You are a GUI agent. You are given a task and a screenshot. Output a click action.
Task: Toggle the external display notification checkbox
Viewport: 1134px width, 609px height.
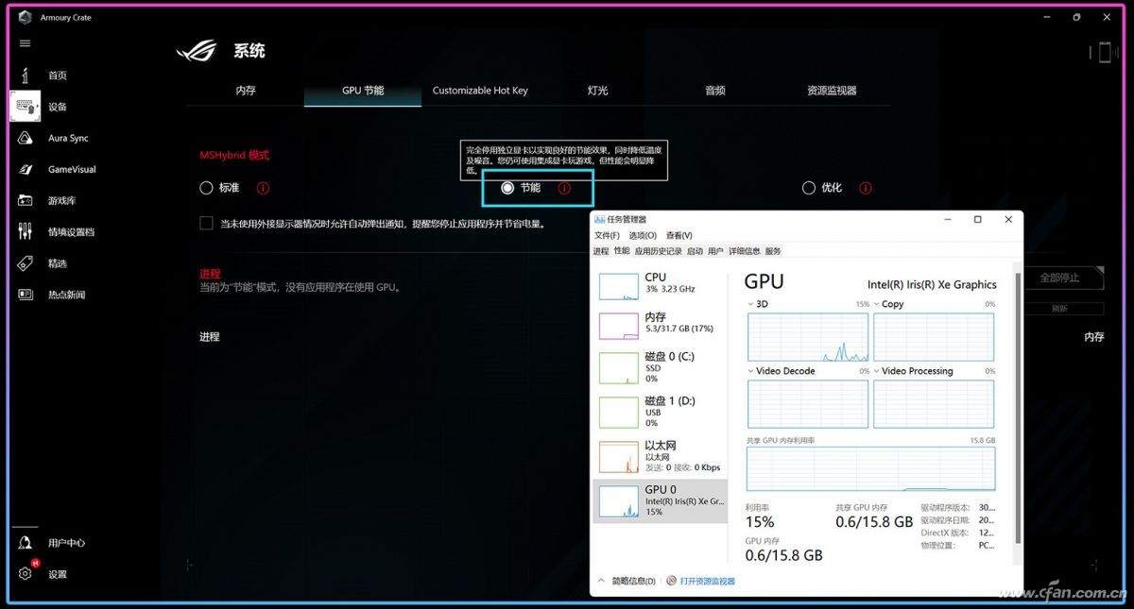(x=206, y=223)
